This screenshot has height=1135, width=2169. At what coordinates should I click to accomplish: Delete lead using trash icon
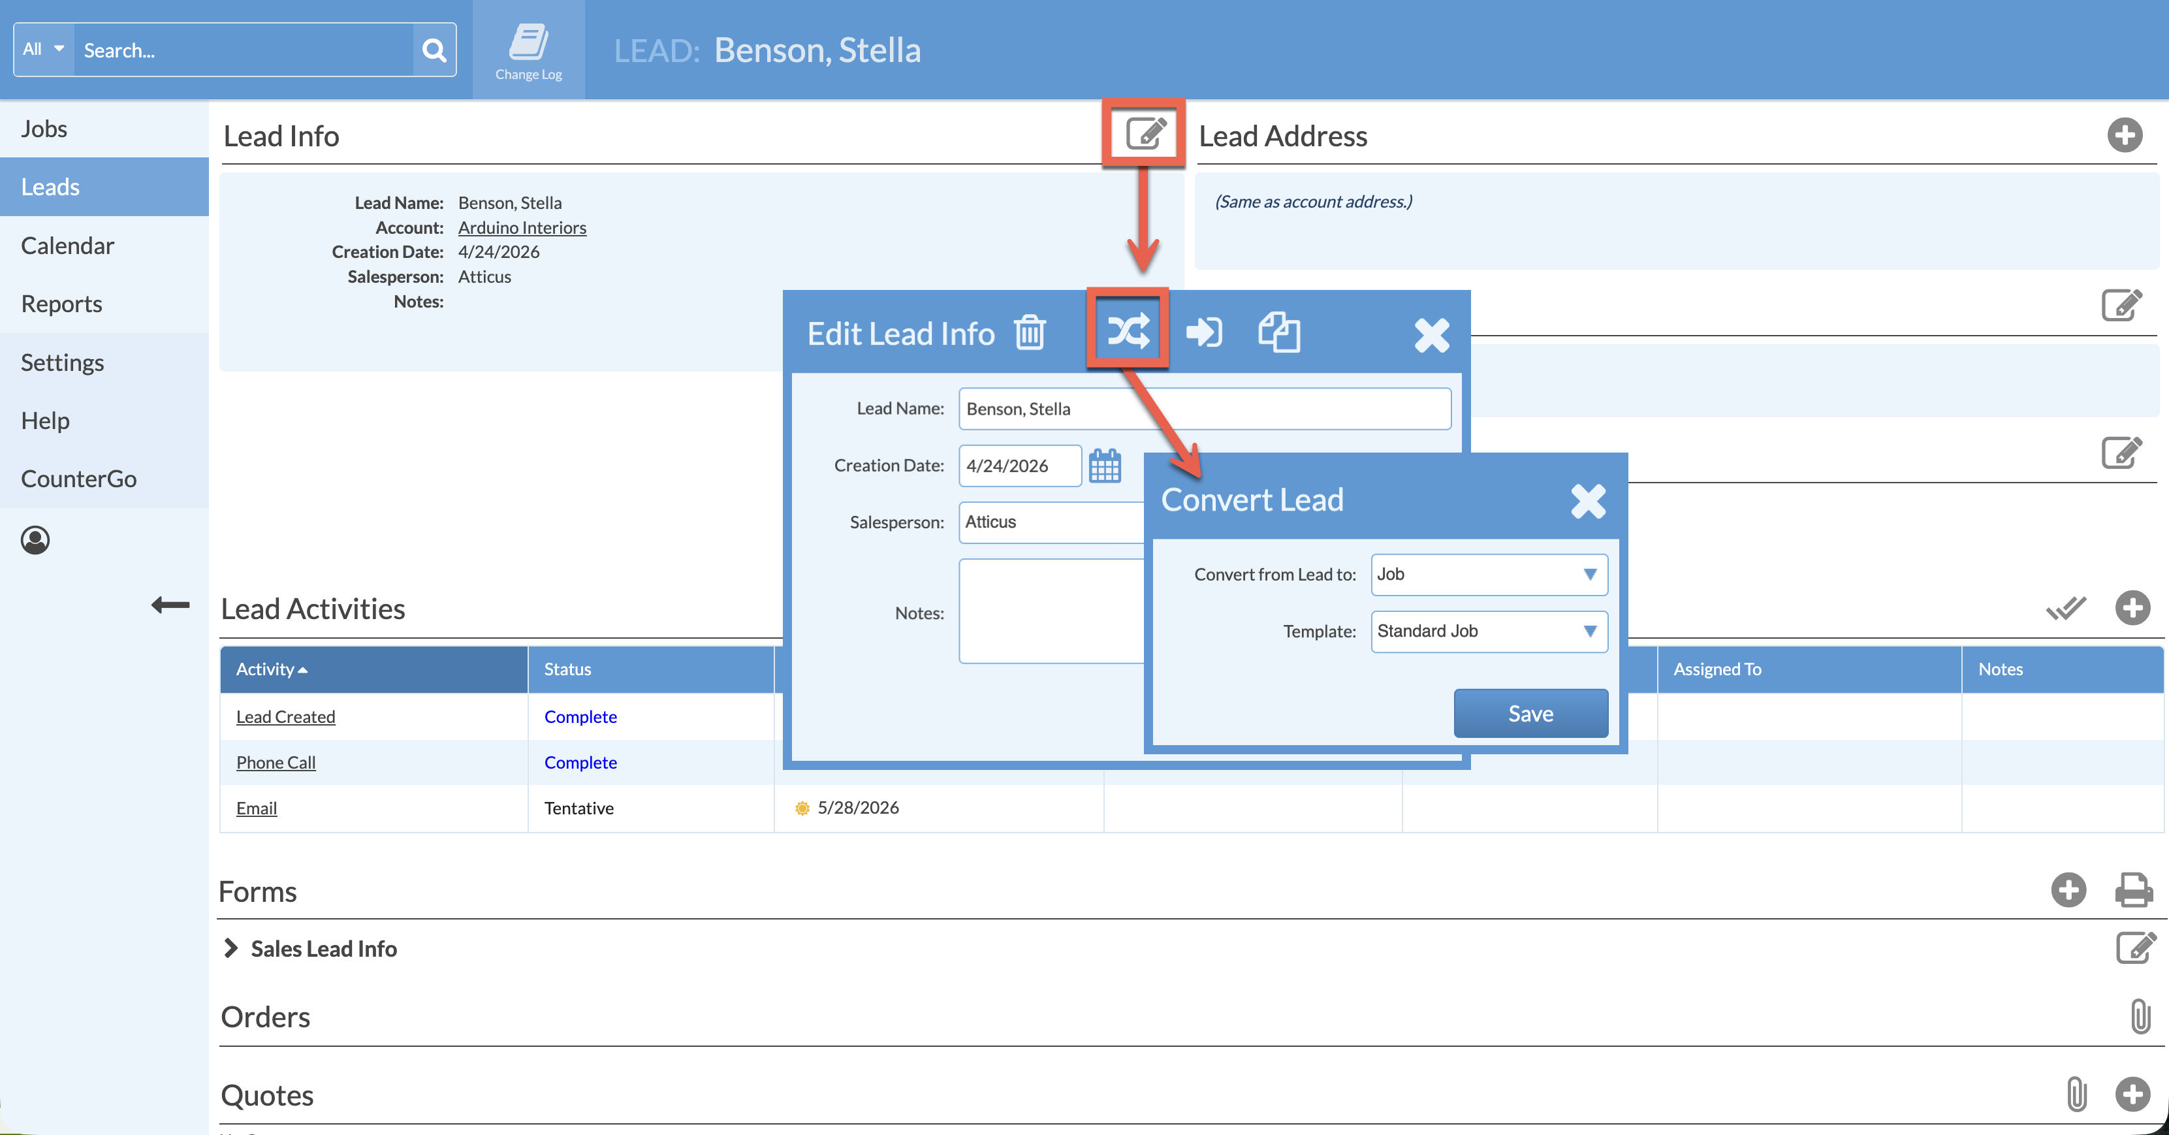click(1029, 332)
